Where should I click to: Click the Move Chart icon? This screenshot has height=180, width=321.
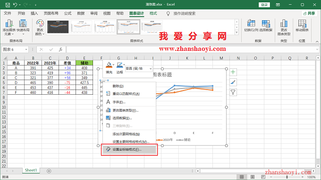pos(302,26)
